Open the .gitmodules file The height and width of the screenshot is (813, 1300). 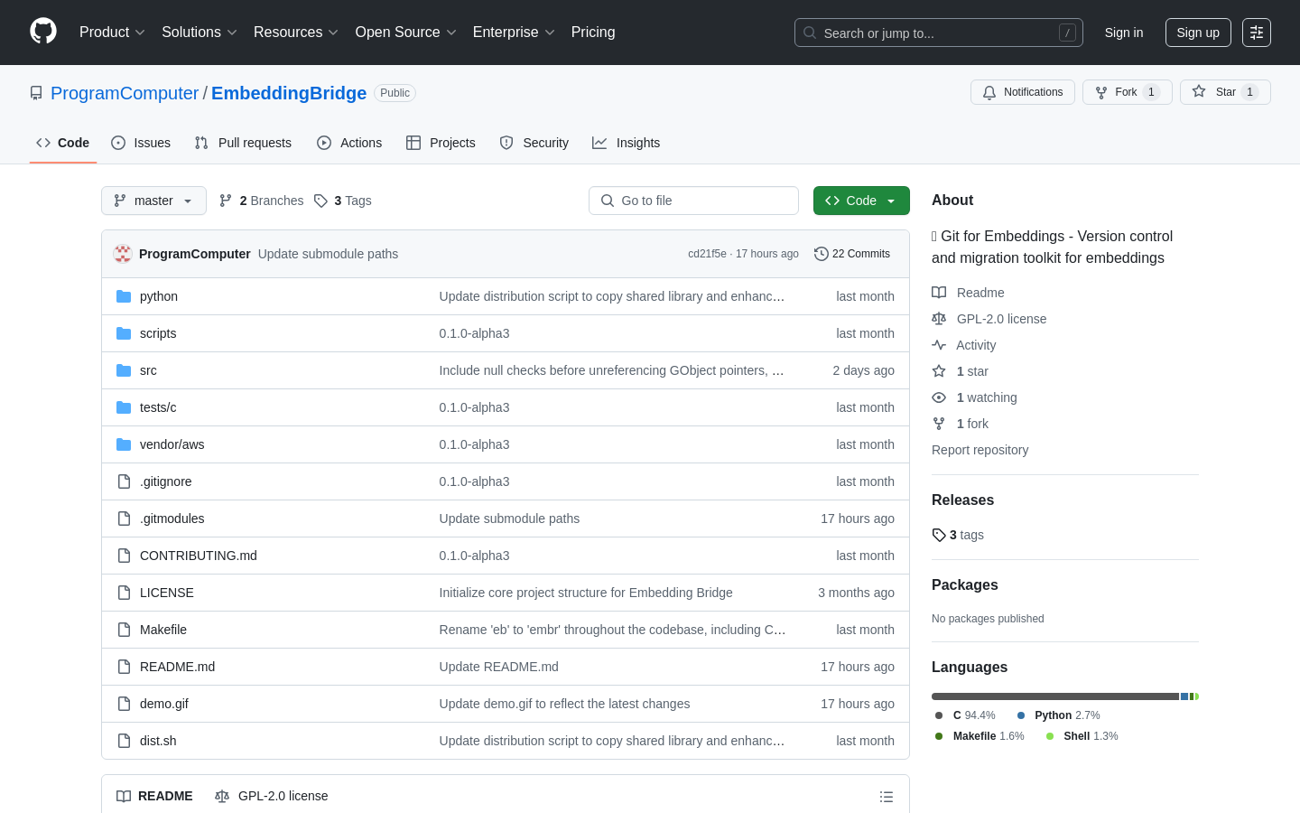pos(172,519)
